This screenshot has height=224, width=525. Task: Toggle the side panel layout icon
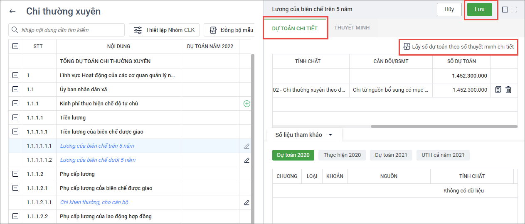click(505, 10)
